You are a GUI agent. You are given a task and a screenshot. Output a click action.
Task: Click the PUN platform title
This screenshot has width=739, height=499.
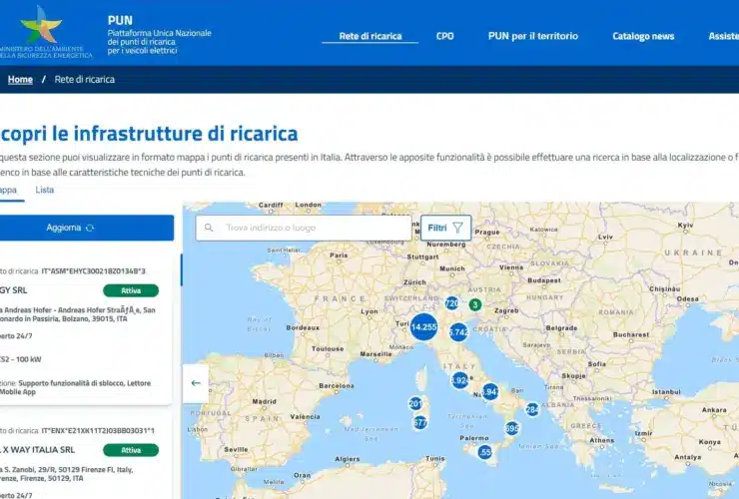point(120,20)
